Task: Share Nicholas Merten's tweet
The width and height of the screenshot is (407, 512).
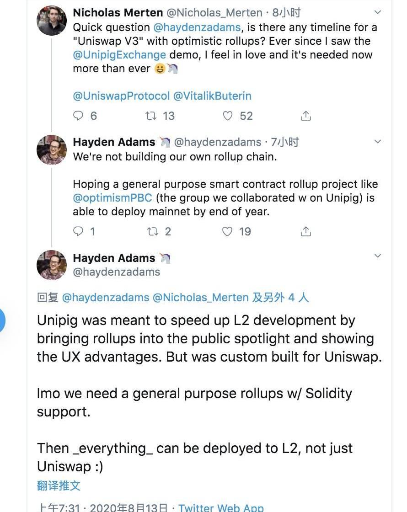Action: (306, 116)
